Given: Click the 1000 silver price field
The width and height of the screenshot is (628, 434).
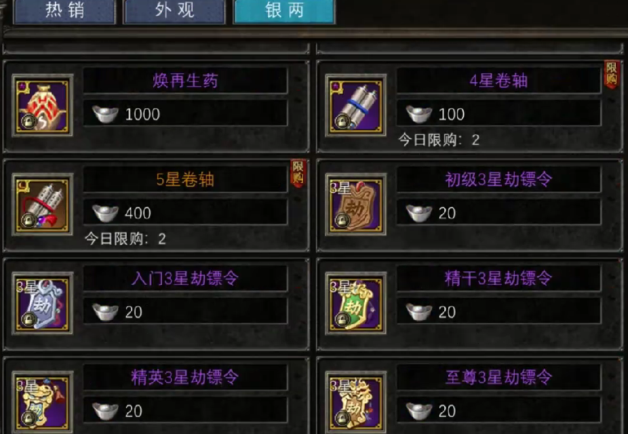Looking at the screenshot, I should [185, 114].
